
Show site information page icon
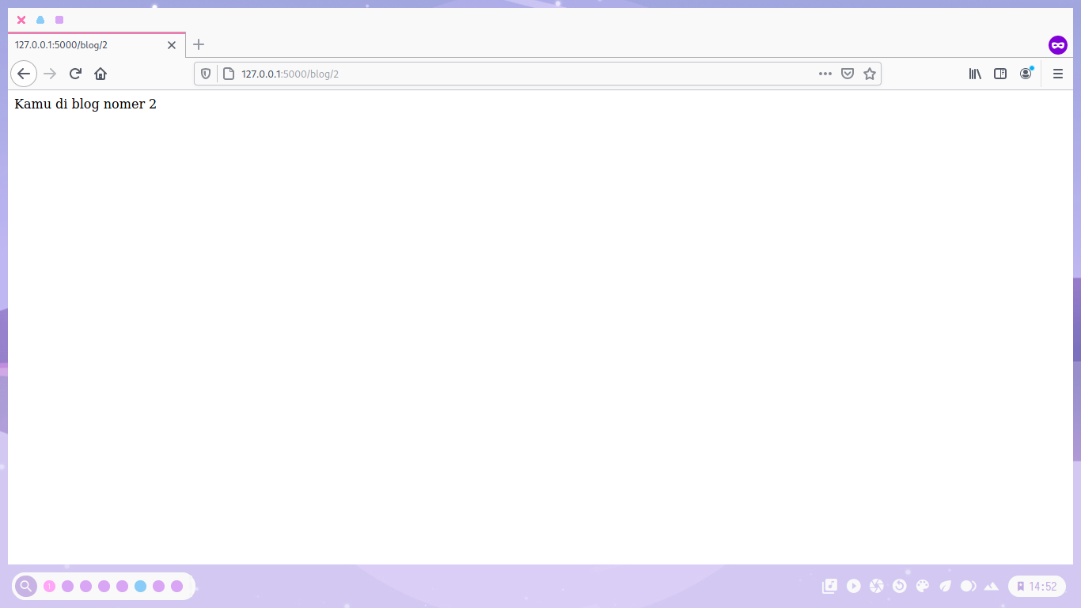click(229, 74)
